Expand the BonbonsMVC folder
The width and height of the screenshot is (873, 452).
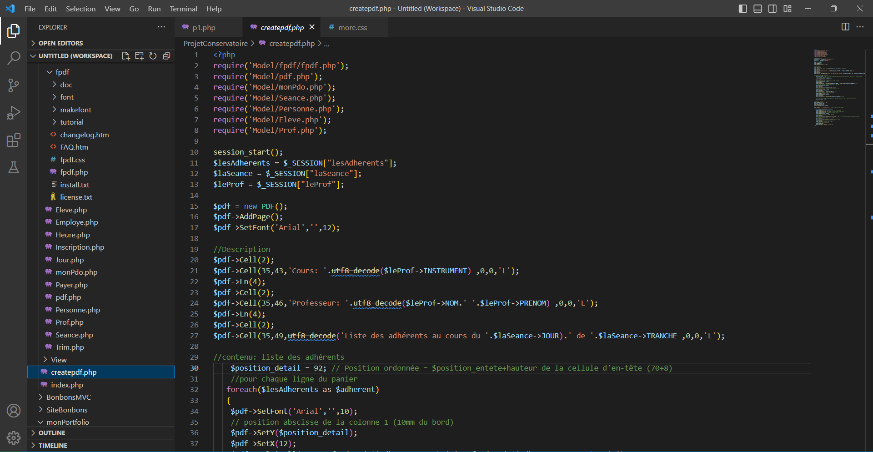tap(68, 397)
